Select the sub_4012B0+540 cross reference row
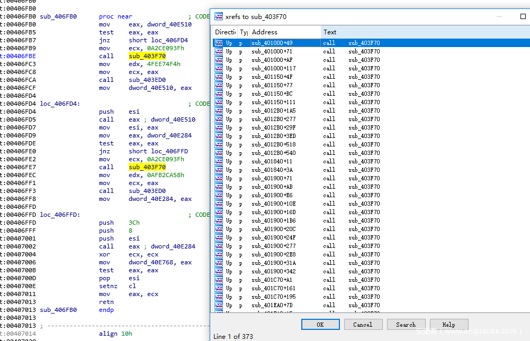Screen dimensions: 530x341 point(273,153)
